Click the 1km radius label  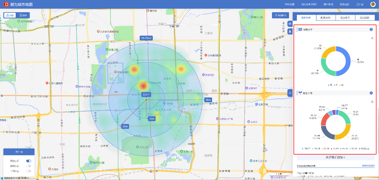click(152, 119)
